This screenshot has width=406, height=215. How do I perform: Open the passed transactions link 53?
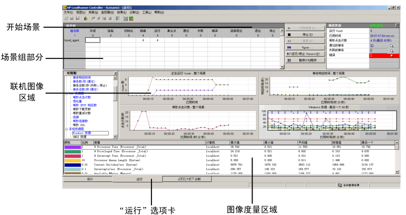pyautogui.click(x=371, y=45)
